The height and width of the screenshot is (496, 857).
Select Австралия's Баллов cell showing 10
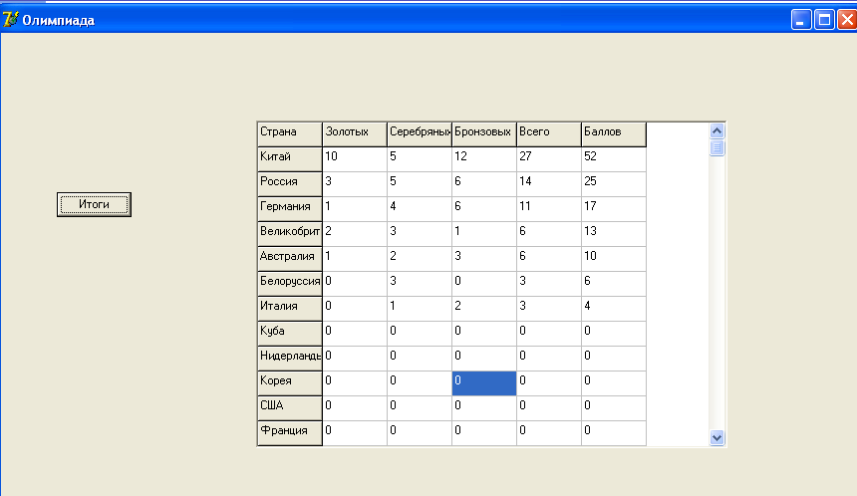pyautogui.click(x=614, y=259)
